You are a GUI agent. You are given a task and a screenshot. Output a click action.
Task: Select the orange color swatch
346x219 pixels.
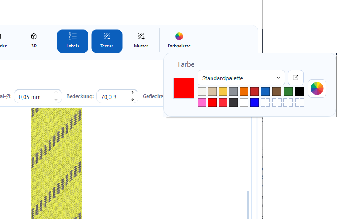(244, 92)
